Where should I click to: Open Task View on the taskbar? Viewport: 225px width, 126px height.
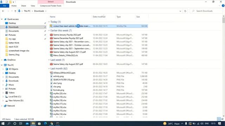[21, 124]
